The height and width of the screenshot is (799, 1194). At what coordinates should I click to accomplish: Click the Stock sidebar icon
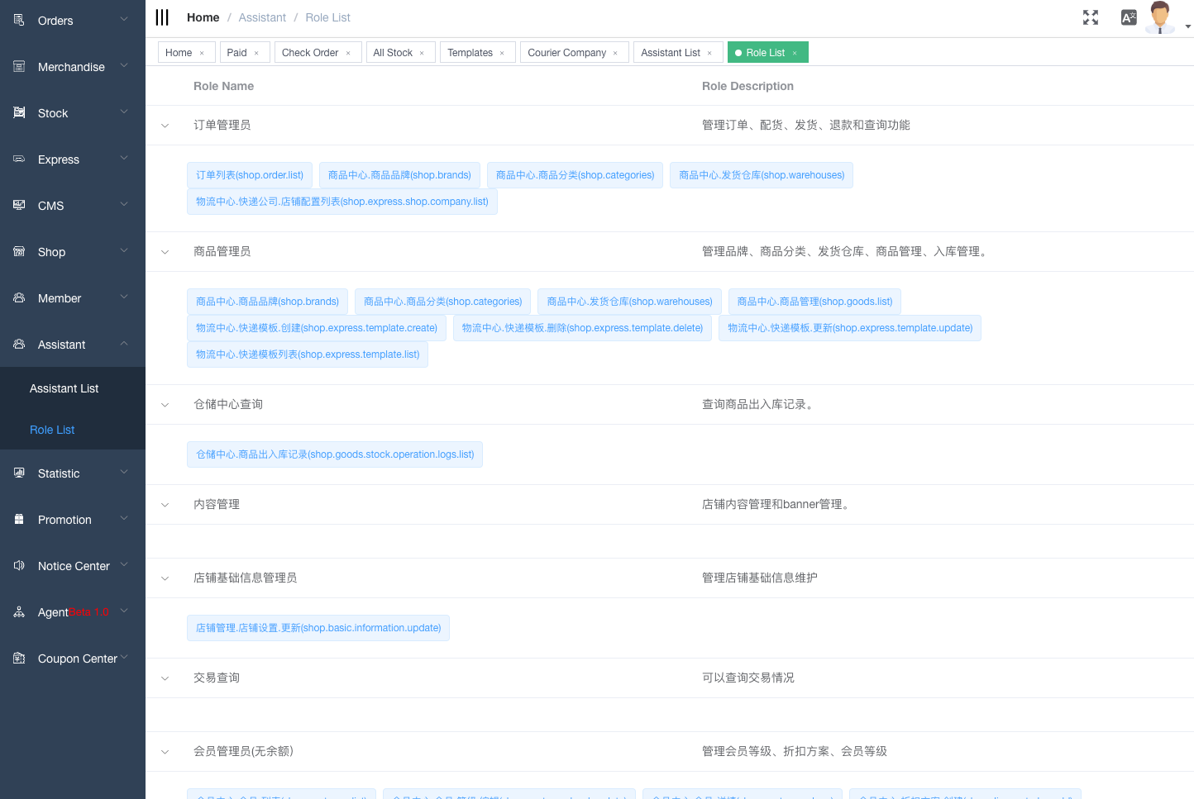[18, 112]
